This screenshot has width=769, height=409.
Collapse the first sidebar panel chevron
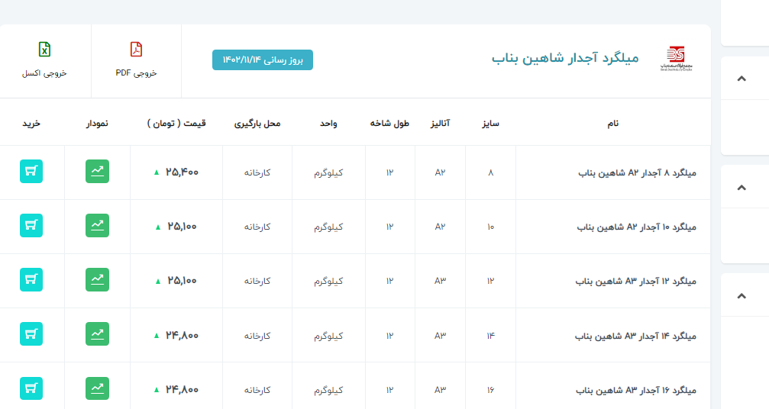coord(741,79)
